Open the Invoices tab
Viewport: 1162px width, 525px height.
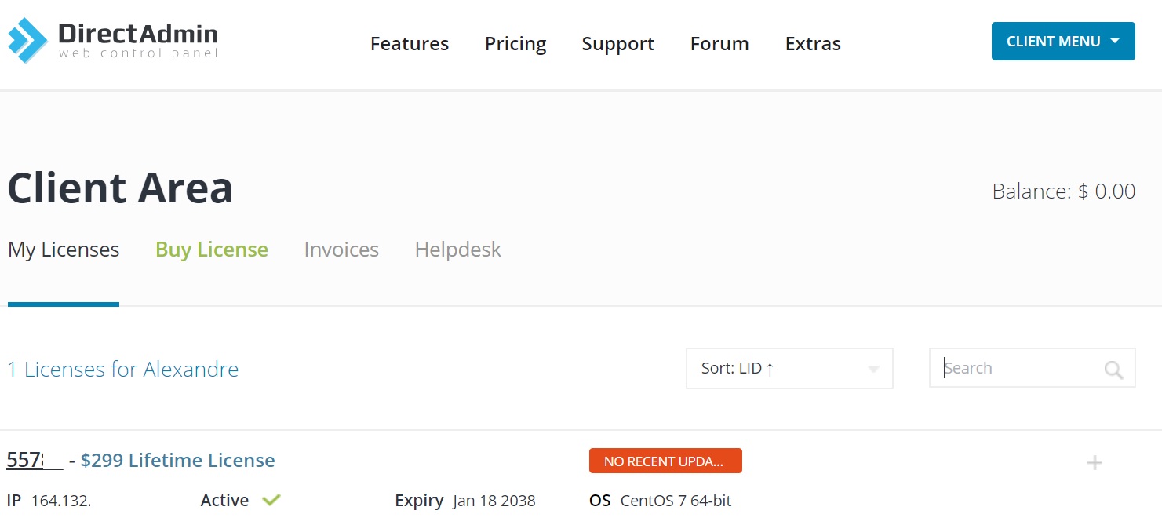(341, 250)
